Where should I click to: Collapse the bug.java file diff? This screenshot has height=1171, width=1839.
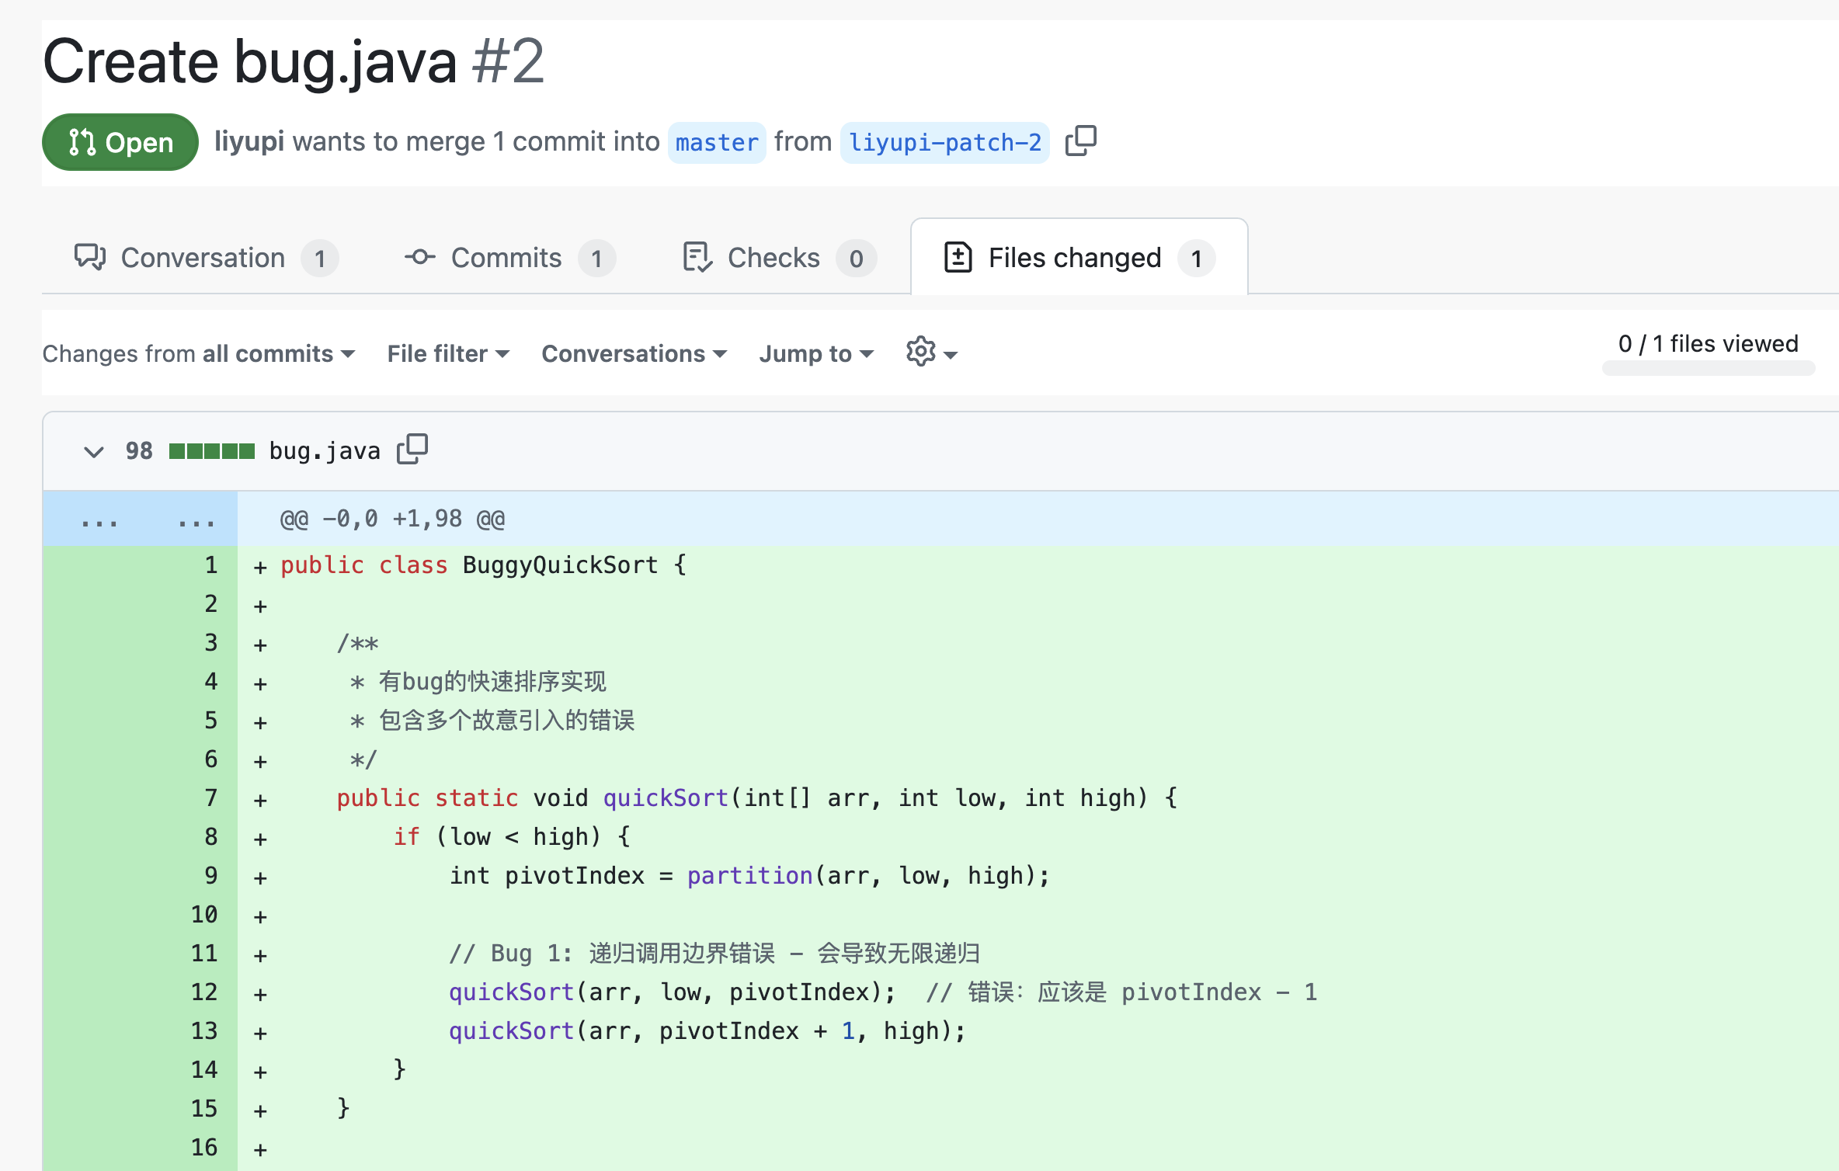point(93,451)
